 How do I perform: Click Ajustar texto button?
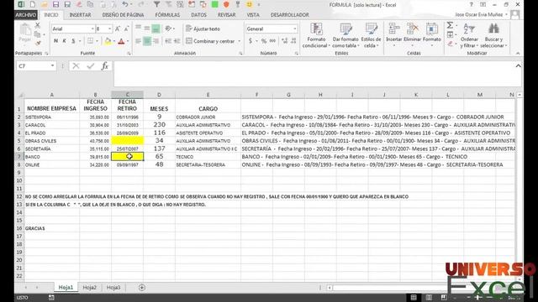pos(203,29)
